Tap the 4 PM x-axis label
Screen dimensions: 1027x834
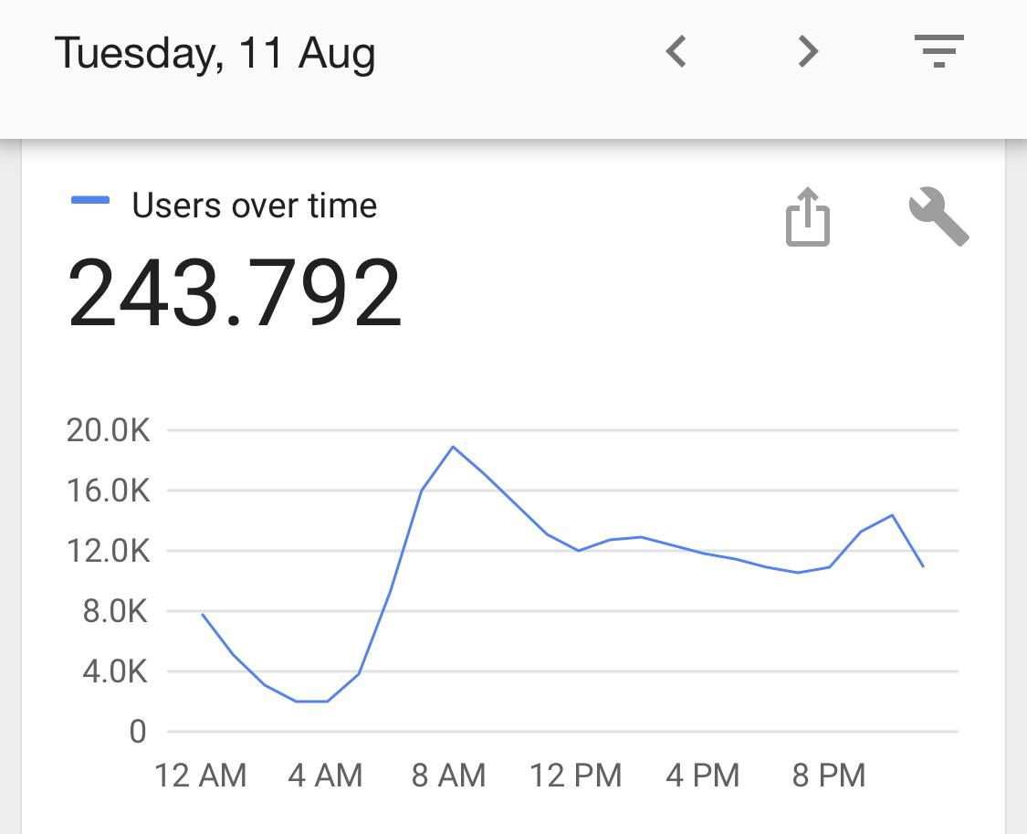pos(702,776)
